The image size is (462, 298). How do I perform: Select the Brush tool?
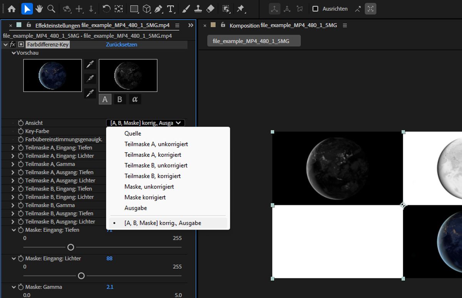click(186, 8)
